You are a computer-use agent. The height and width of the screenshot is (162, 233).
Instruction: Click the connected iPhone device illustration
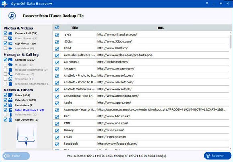26,136
